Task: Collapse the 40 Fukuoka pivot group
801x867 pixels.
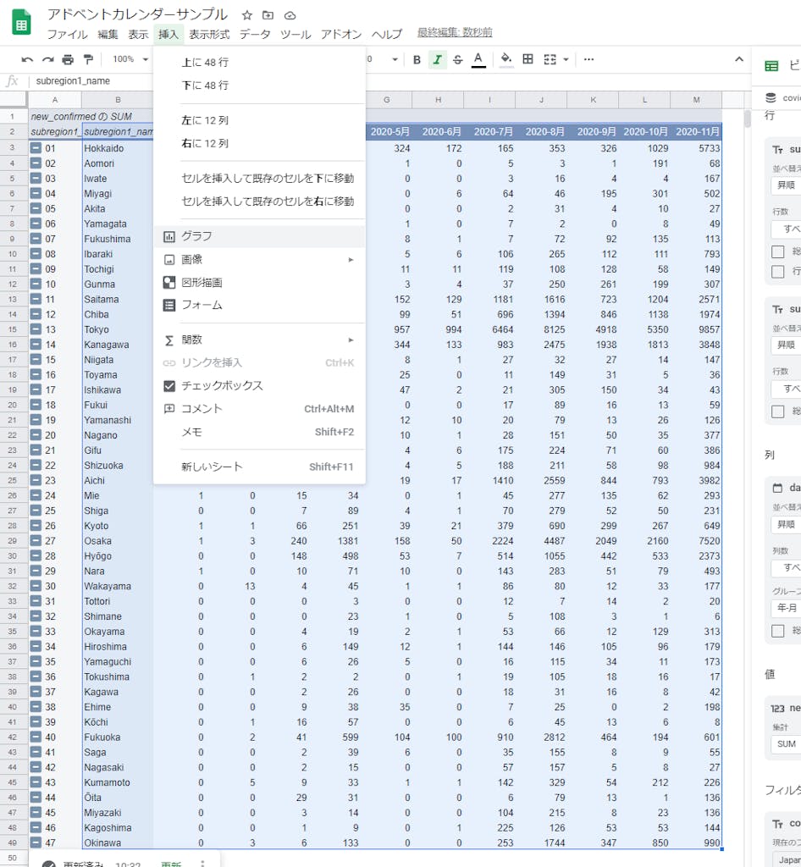Action: point(36,737)
